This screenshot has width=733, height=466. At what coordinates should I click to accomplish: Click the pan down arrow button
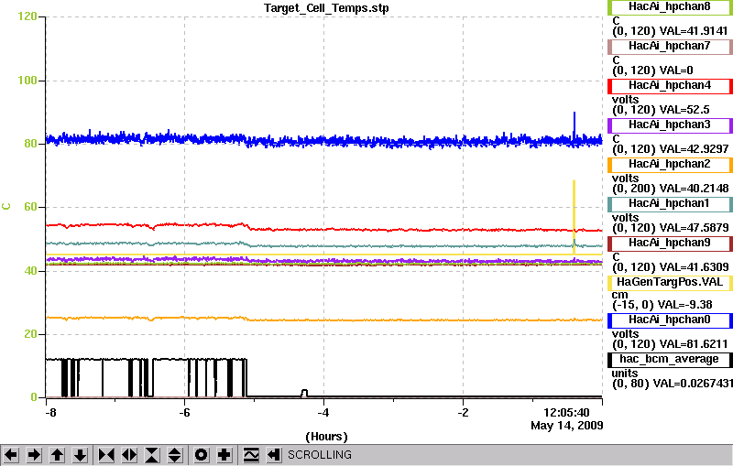tap(80, 454)
